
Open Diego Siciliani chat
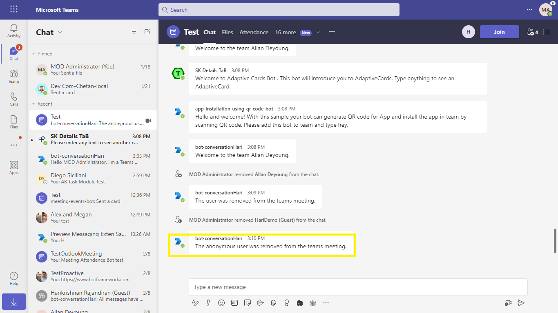[x=93, y=179]
